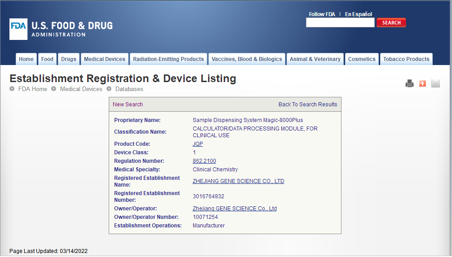Screen dimensions: 452x257
Task: Open regulation number 862.2100 link
Action: pos(204,161)
